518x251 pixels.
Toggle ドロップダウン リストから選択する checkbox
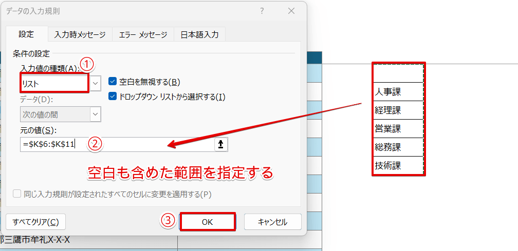(113, 96)
